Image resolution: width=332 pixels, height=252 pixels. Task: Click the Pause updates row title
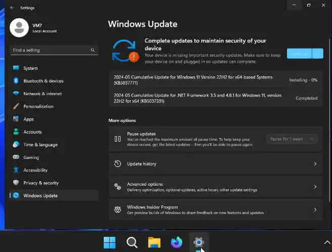pos(141,134)
